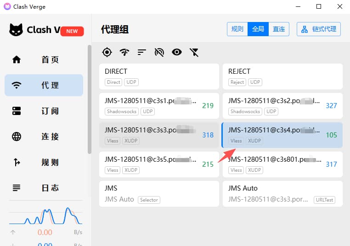
Task: Choose the c3s801 Vless proxy node
Action: [282, 164]
